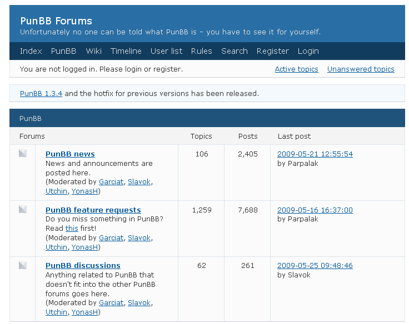This screenshot has width=409, height=324.
Task: Open last post dated 2009-05-25 09:48:46
Action: pyautogui.click(x=315, y=265)
